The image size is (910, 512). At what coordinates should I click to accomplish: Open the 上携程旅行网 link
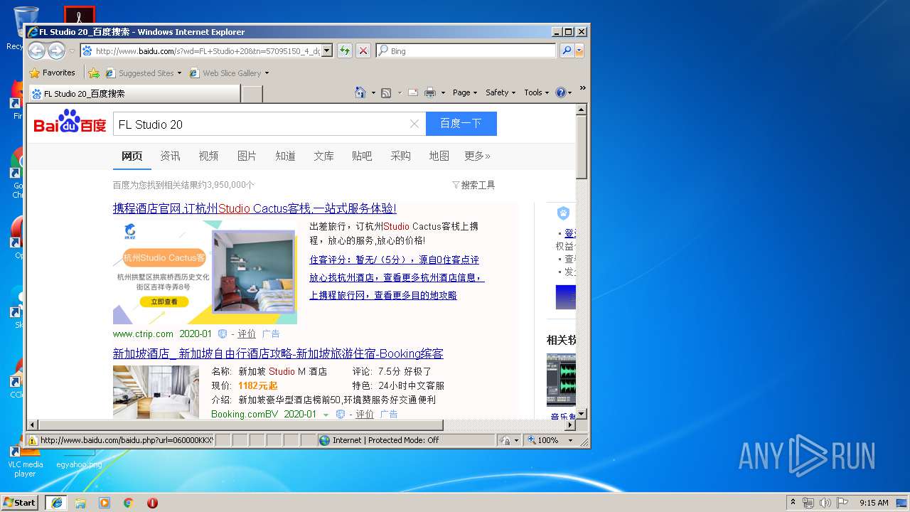click(x=383, y=295)
